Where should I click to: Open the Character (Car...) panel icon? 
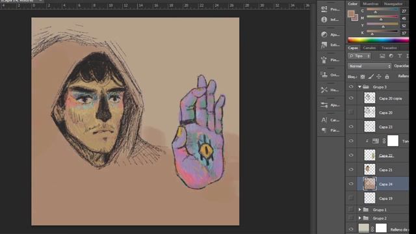(x=324, y=120)
